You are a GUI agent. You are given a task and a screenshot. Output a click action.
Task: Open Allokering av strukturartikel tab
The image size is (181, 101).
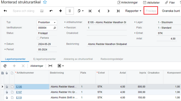[x=78, y=59]
